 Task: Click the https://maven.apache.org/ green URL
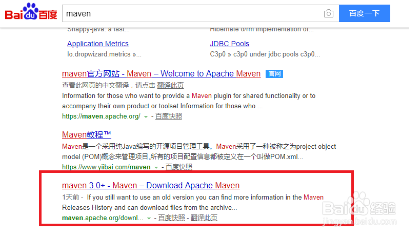point(101,116)
